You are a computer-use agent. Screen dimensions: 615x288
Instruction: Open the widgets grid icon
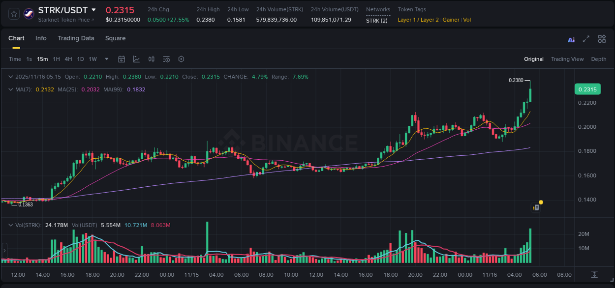point(601,38)
